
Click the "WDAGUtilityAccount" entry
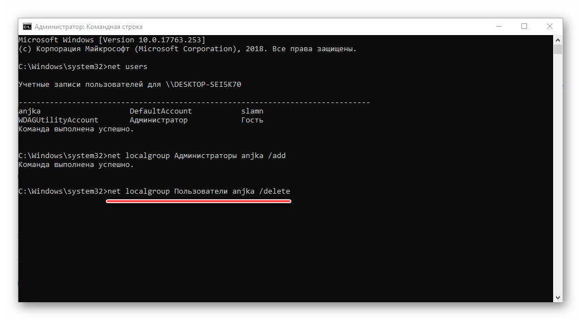[58, 120]
